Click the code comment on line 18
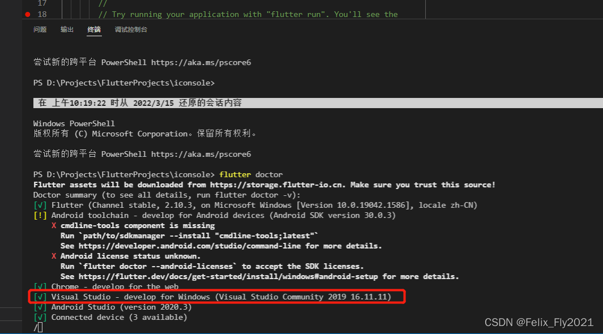This screenshot has height=334, width=603. [248, 15]
